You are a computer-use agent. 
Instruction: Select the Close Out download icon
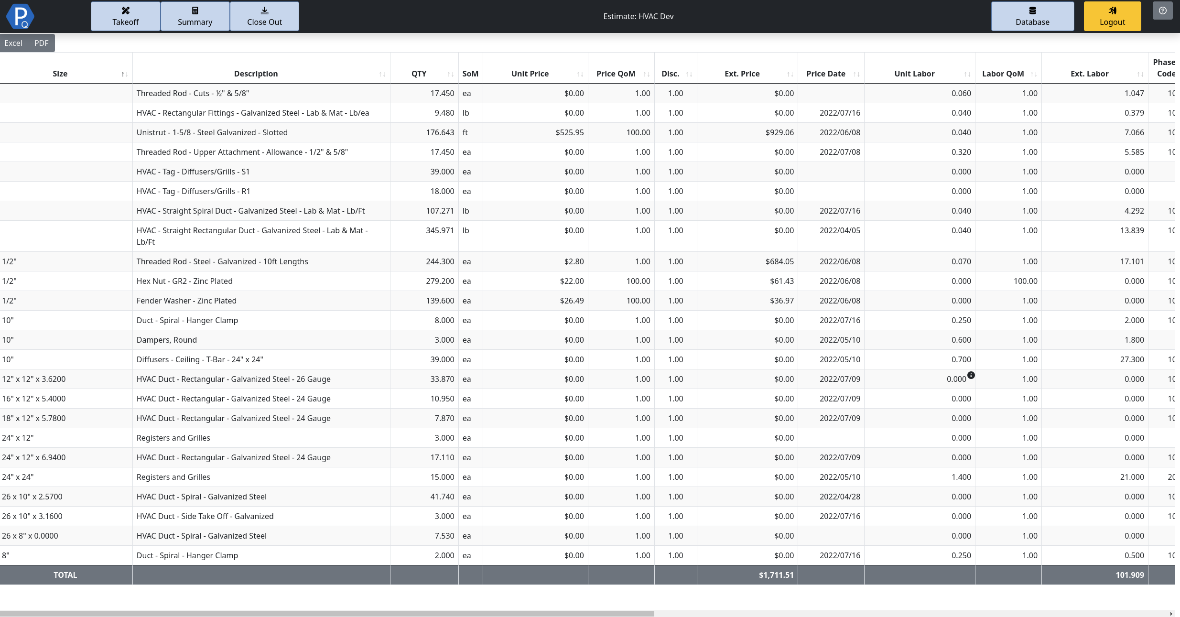pos(264,10)
